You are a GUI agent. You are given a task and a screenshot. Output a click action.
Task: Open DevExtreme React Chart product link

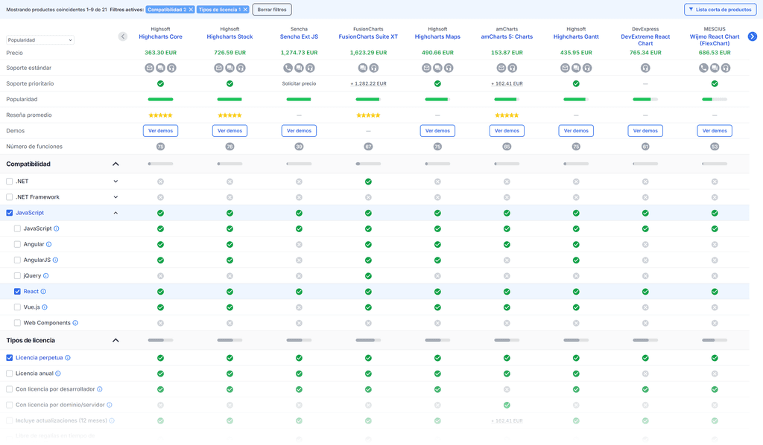tap(645, 40)
